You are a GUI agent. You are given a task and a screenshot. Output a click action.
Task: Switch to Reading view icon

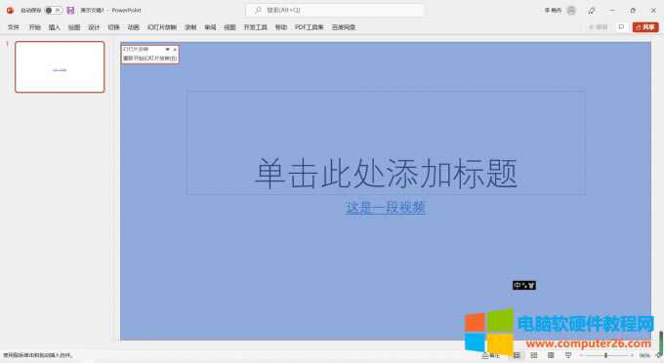[x=551, y=355]
